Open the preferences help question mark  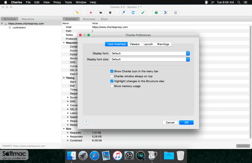(x=86, y=123)
